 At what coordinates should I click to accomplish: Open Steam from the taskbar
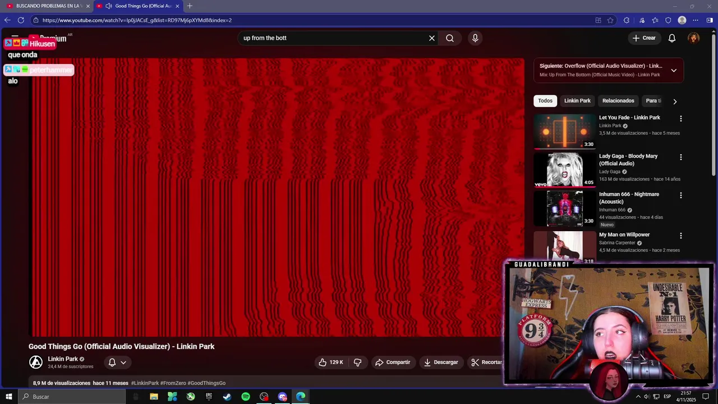coord(227,397)
